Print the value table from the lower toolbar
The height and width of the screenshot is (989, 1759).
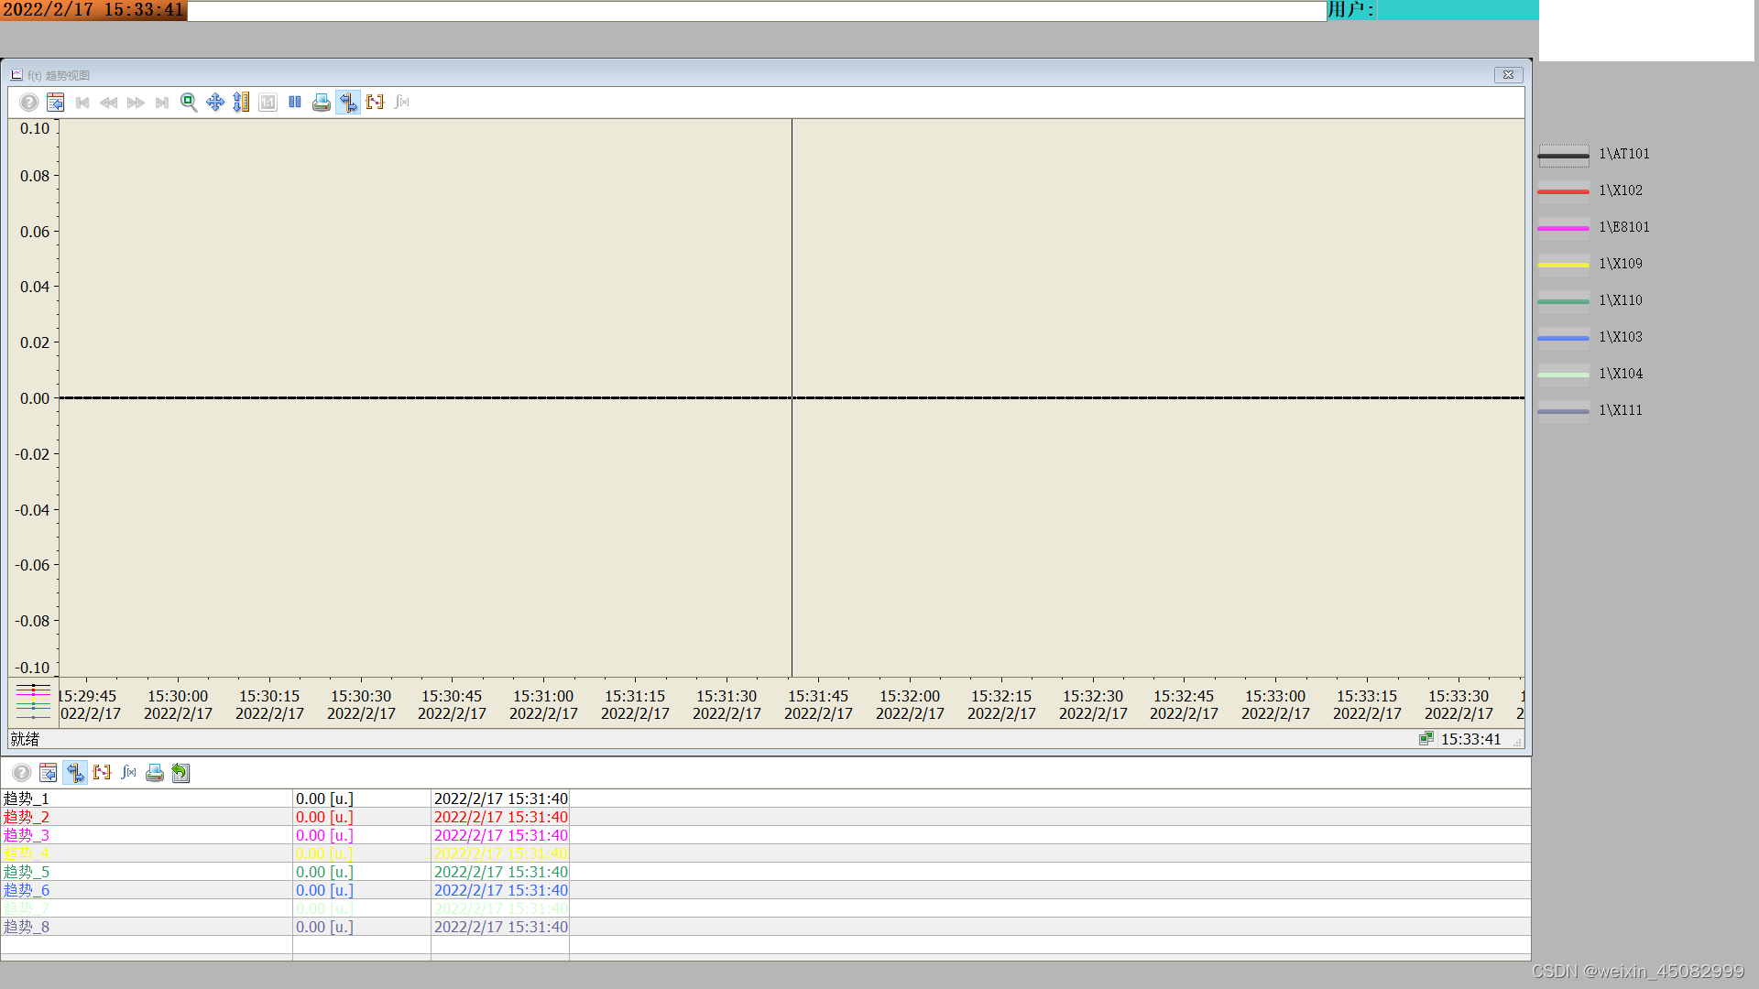[x=155, y=773]
